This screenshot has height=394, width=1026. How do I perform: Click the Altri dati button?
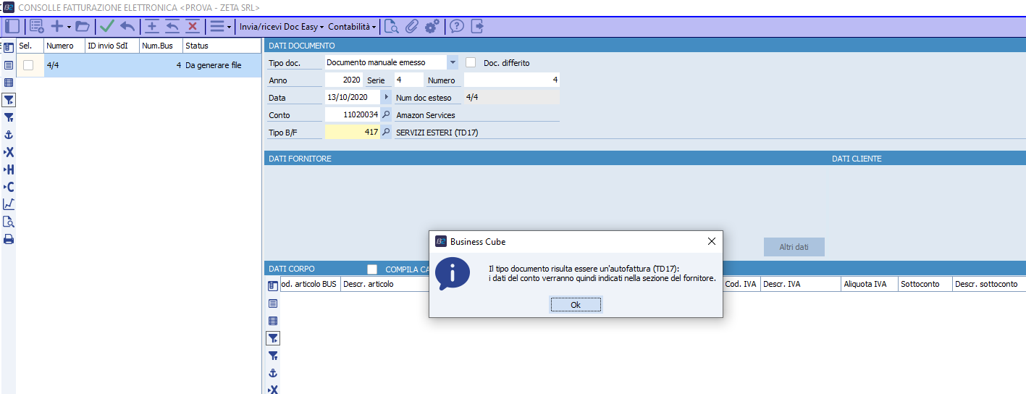click(794, 247)
